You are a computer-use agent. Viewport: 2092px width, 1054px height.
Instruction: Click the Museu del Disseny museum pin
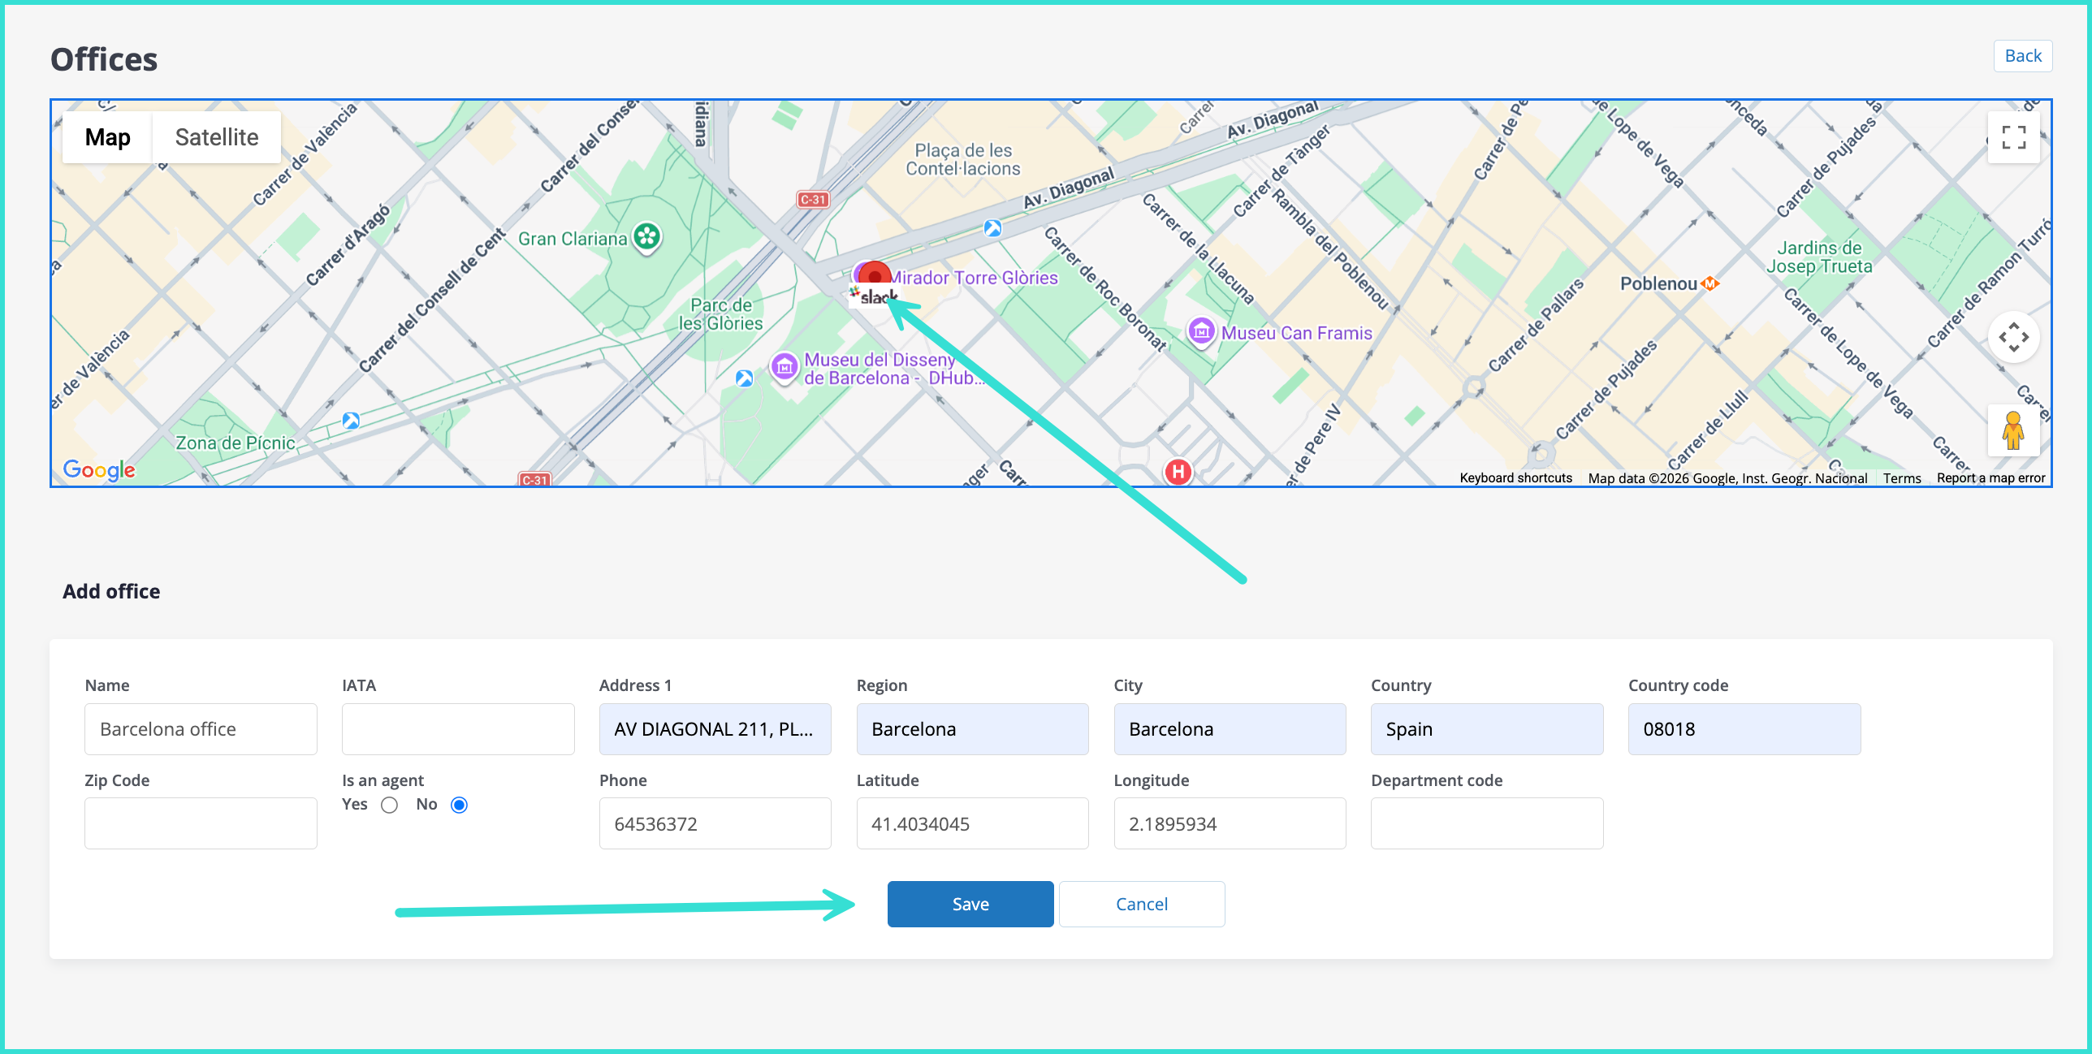tap(784, 367)
